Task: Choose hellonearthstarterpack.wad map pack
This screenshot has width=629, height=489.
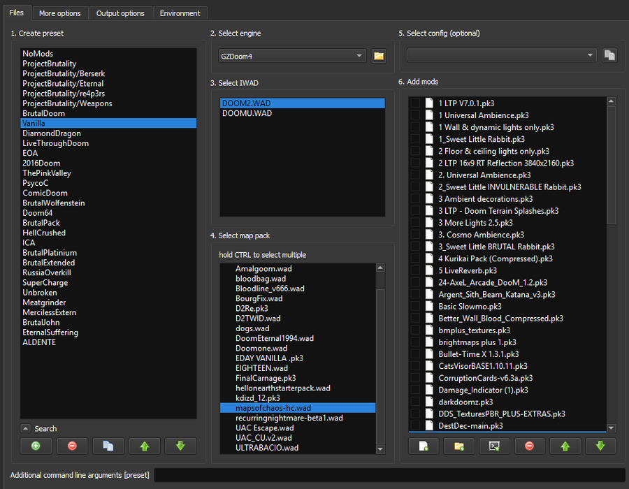Action: pyautogui.click(x=298, y=388)
